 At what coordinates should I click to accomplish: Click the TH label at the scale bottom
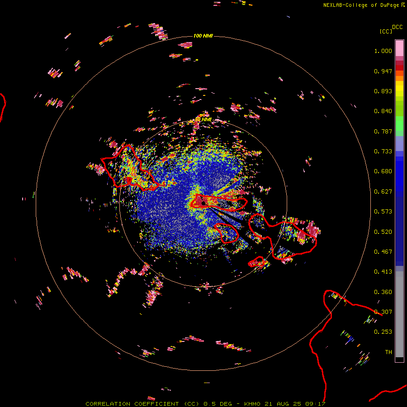pyautogui.click(x=388, y=352)
